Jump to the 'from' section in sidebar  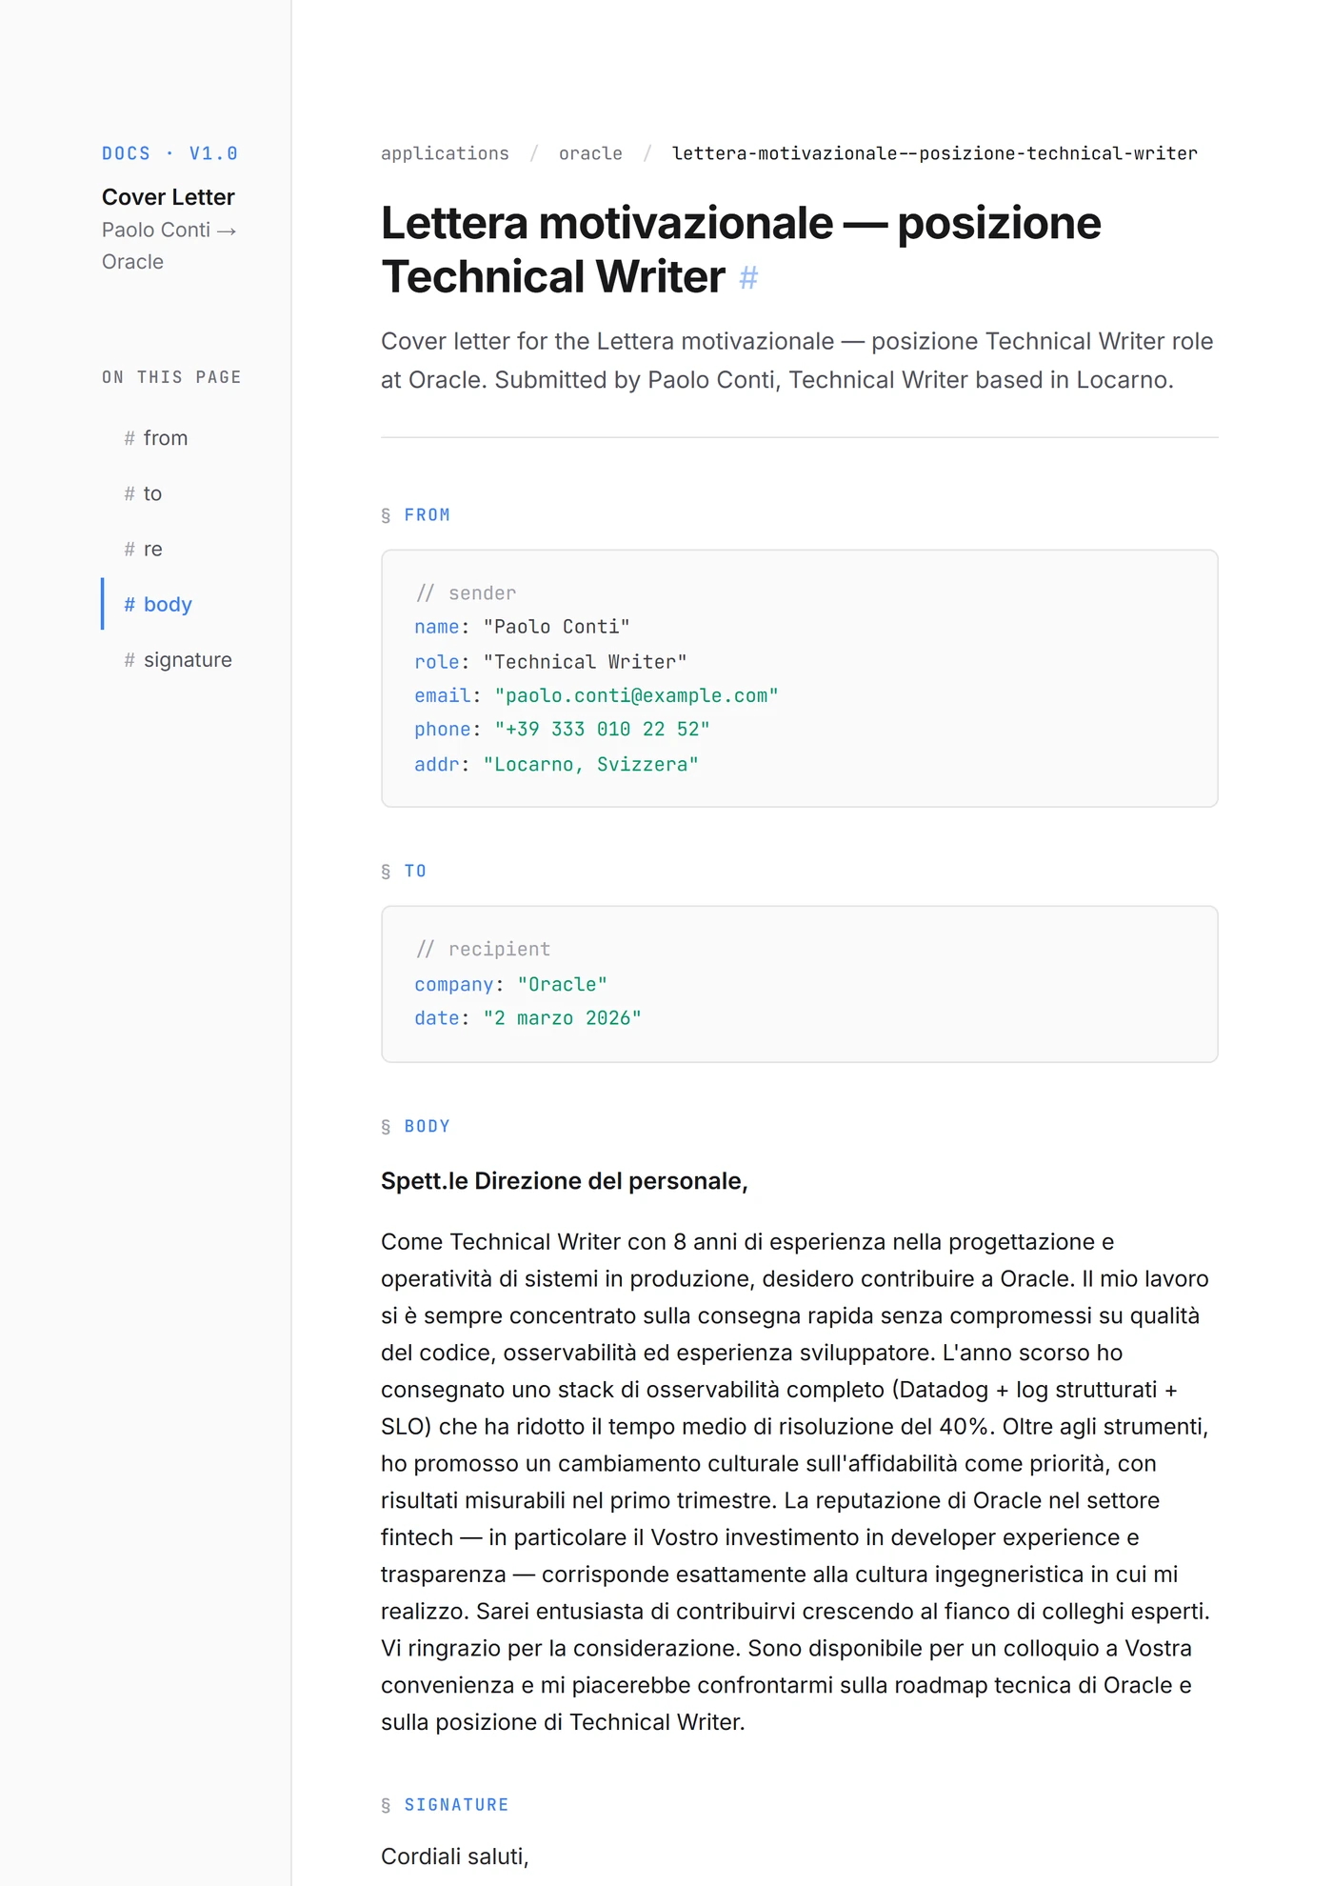point(155,438)
